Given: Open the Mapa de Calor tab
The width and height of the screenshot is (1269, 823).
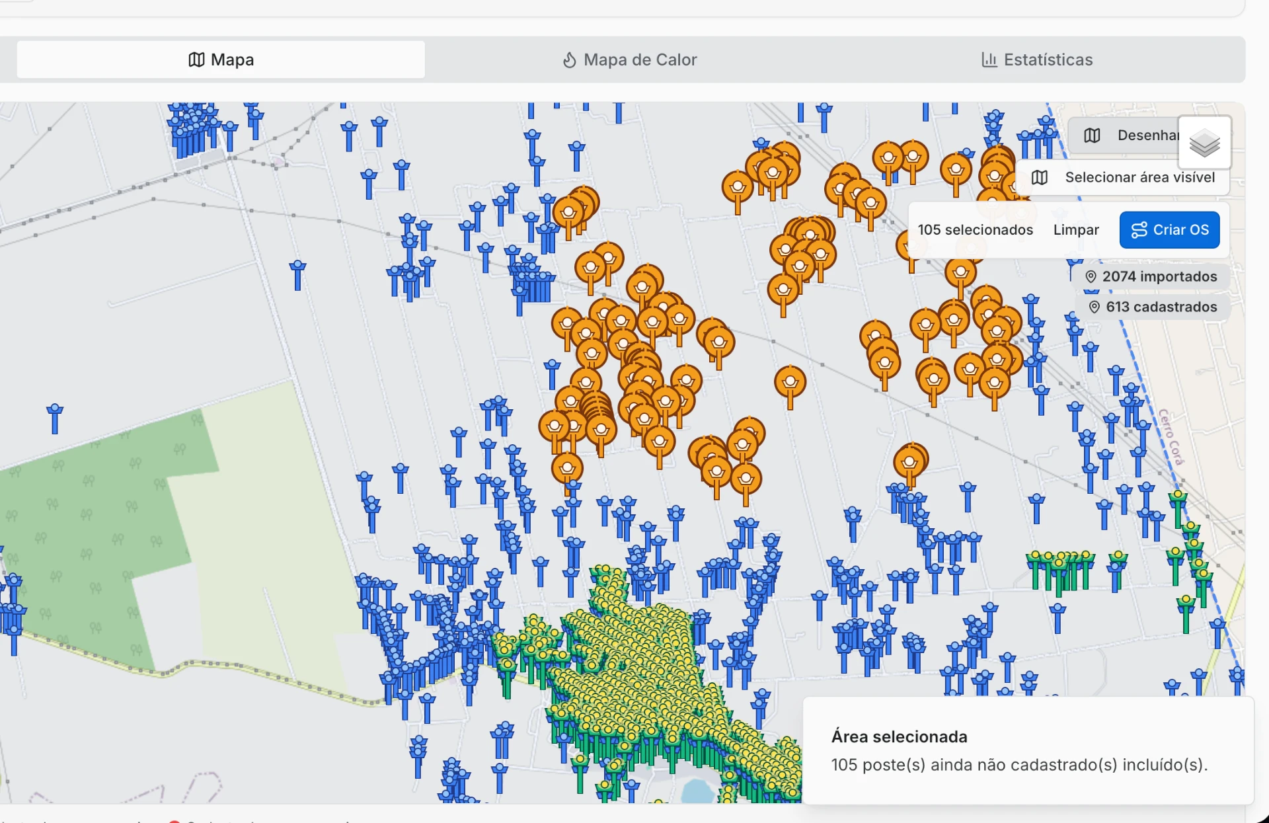Looking at the screenshot, I should click(629, 59).
